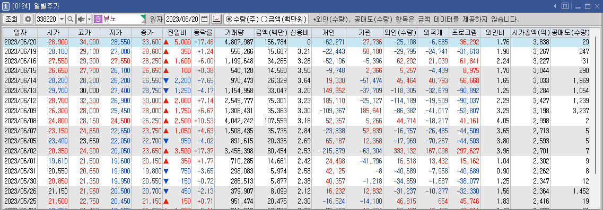Expand the stock code history dropdown
The width and height of the screenshot is (603, 210).
(62, 19)
